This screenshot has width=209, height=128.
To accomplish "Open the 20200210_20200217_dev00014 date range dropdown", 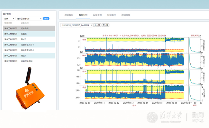I will tap(77, 25).
